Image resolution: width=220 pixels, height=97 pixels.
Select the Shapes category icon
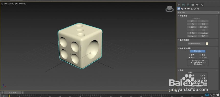point(182,9)
